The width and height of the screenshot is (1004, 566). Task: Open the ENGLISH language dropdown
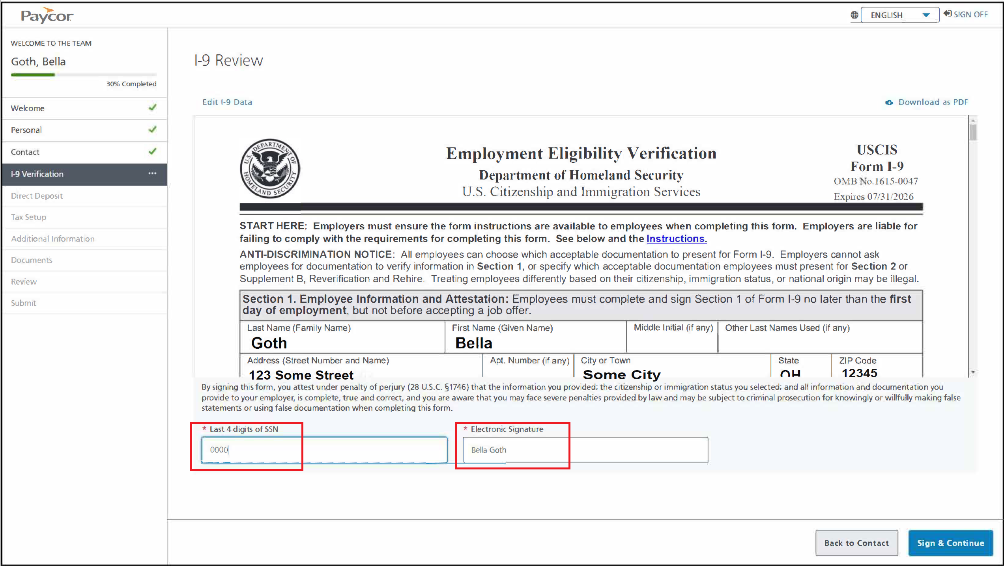tap(899, 15)
